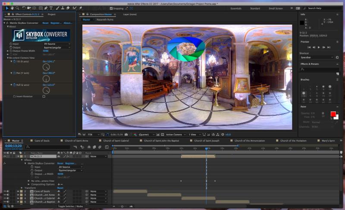The height and width of the screenshot is (210, 345).
Task: Select the Brush tool in toolbar
Action: pyautogui.click(x=56, y=8)
